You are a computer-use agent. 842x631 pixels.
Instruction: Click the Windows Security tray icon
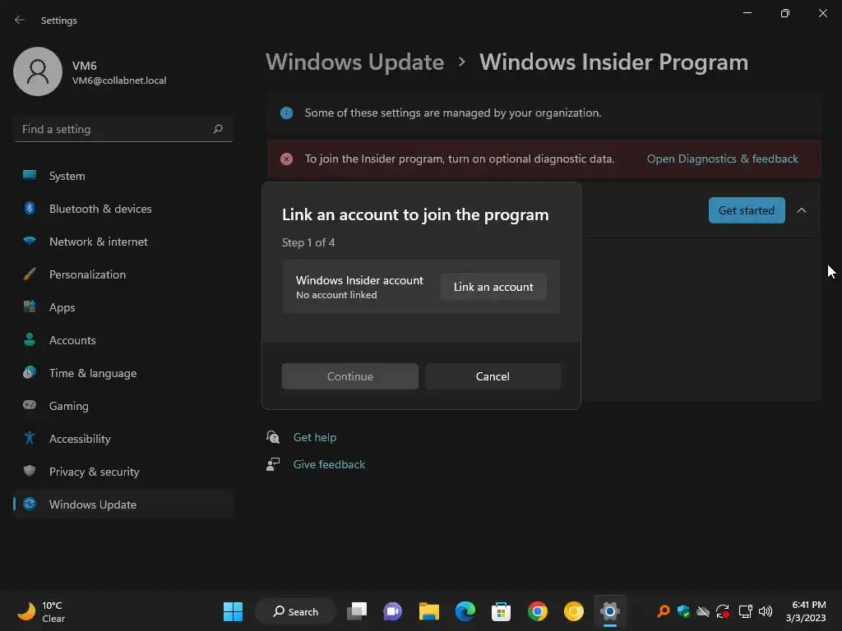click(x=683, y=611)
